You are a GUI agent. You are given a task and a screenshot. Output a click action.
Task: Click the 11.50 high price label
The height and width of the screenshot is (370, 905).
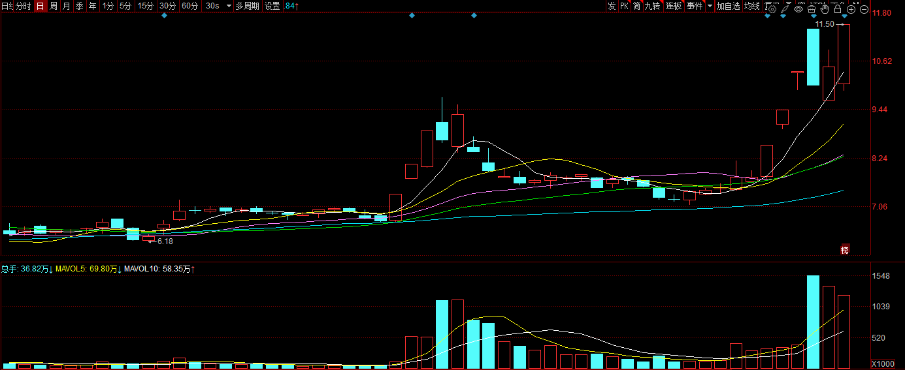point(825,24)
